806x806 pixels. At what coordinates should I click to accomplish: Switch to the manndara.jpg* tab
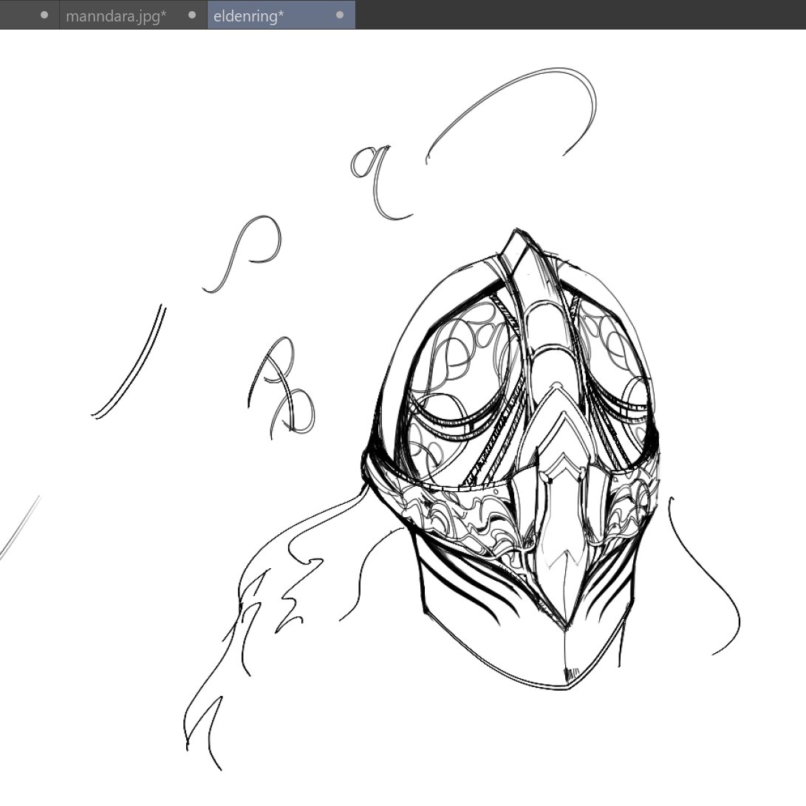pyautogui.click(x=133, y=16)
